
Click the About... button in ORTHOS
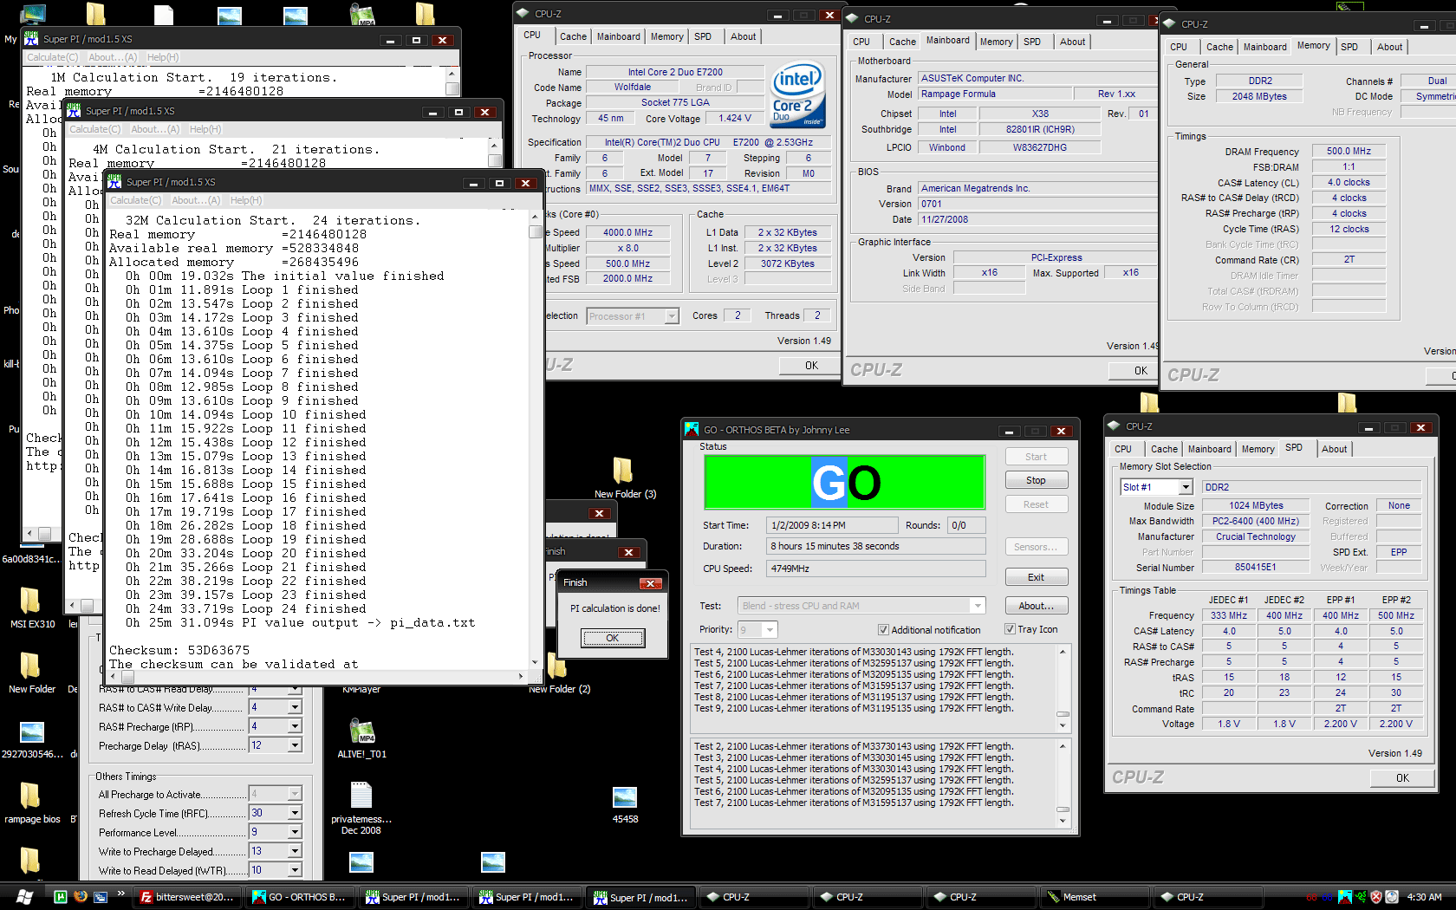(x=1036, y=606)
